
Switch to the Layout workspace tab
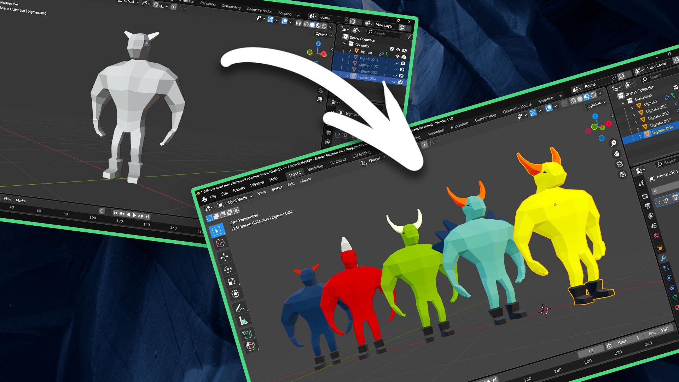[x=294, y=174]
